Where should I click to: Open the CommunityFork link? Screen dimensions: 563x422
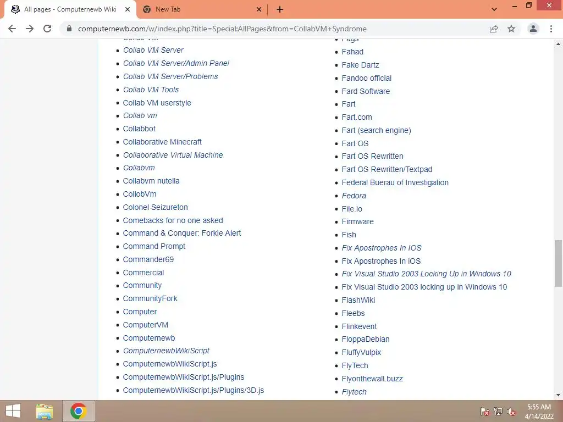click(150, 298)
